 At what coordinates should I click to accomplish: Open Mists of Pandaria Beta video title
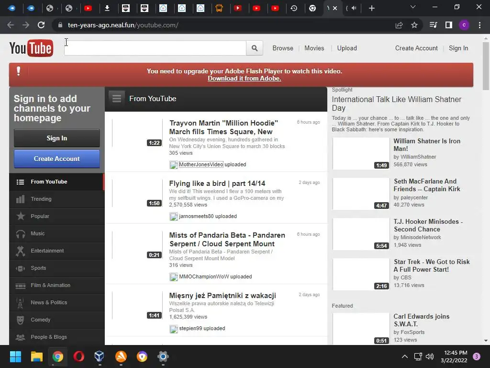click(227, 240)
